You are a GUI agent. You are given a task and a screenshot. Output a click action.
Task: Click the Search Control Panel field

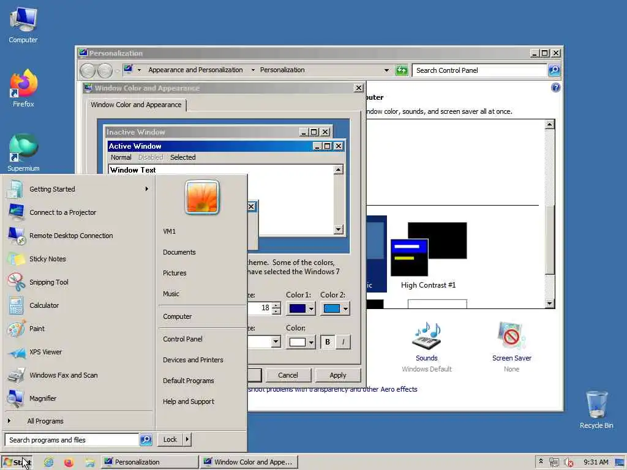tap(479, 70)
